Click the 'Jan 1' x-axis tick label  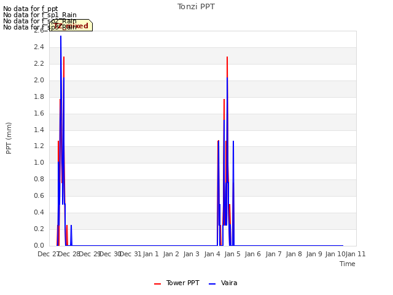151,254
